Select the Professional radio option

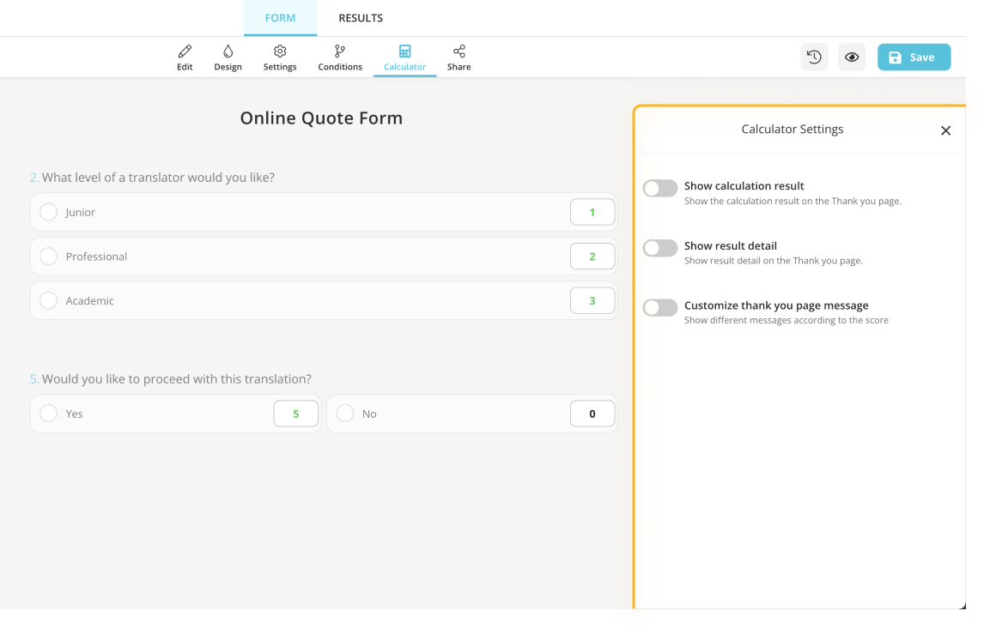48,256
